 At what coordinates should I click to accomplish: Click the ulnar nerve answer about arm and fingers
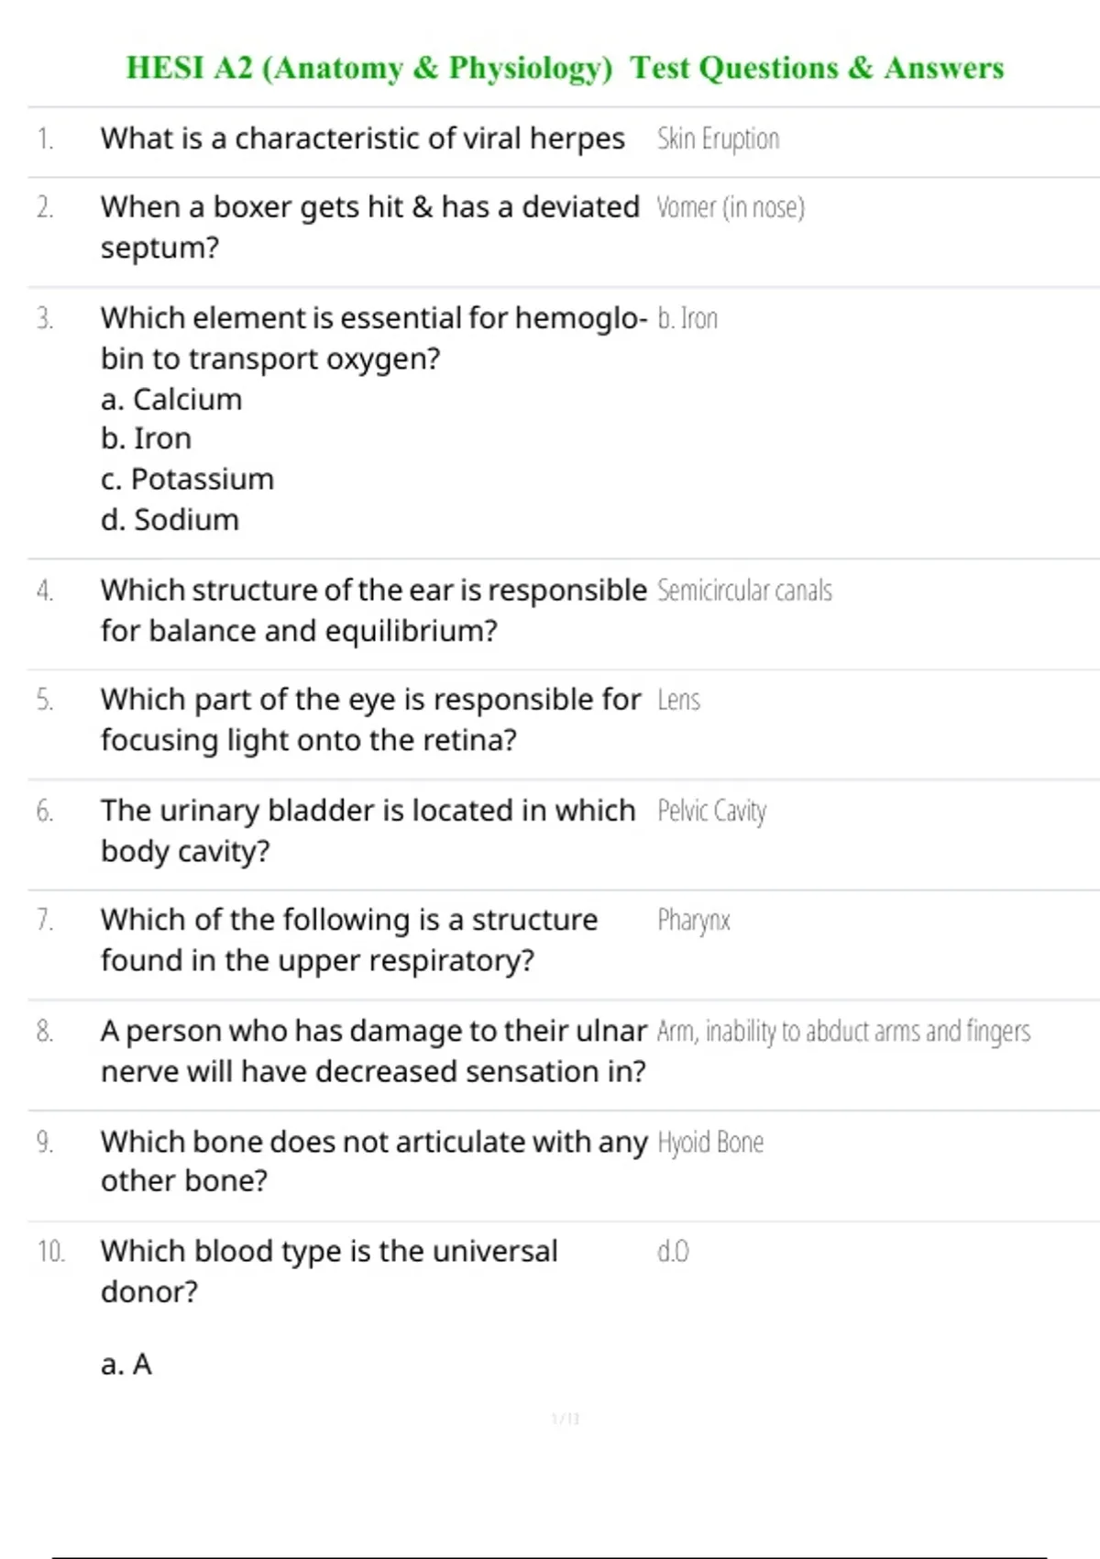click(x=843, y=1032)
